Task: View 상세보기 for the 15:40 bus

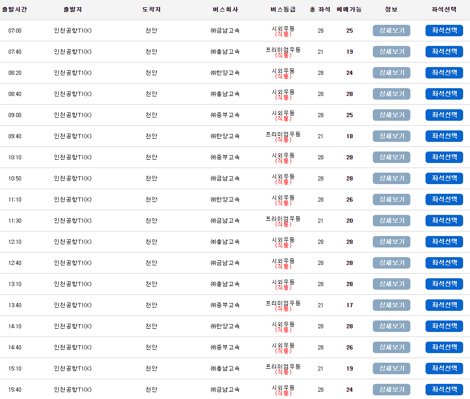Action: tap(392, 389)
